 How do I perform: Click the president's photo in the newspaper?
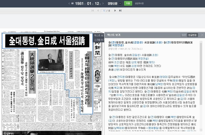tap(51, 60)
